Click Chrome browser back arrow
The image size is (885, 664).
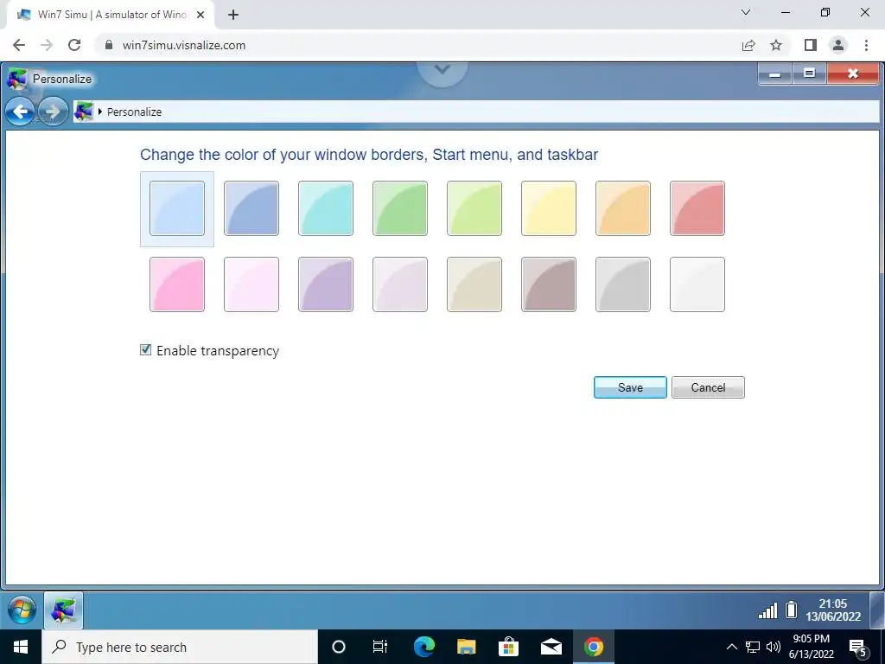tap(19, 45)
